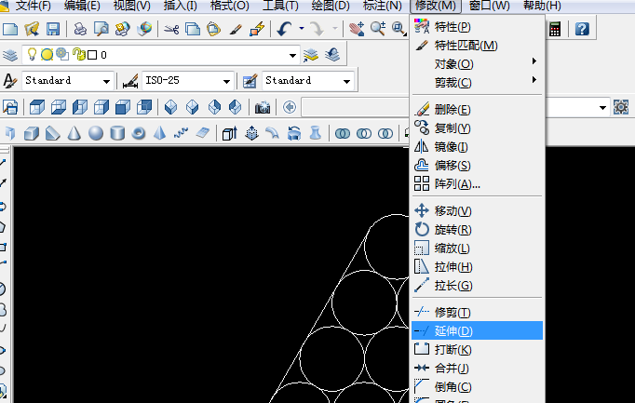Open the Text Style icon
The image size is (635, 403).
tap(9, 81)
